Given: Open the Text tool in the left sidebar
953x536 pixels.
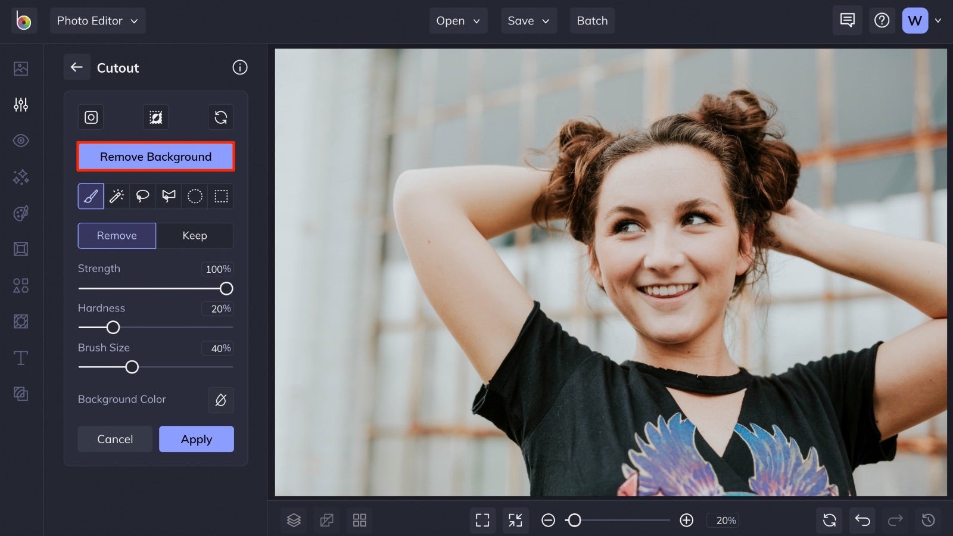Looking at the screenshot, I should (21, 357).
